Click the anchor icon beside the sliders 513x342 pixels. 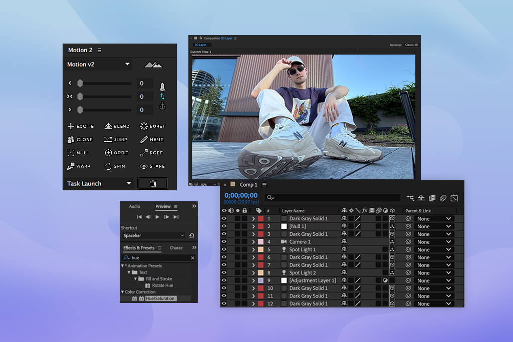pyautogui.click(x=162, y=106)
